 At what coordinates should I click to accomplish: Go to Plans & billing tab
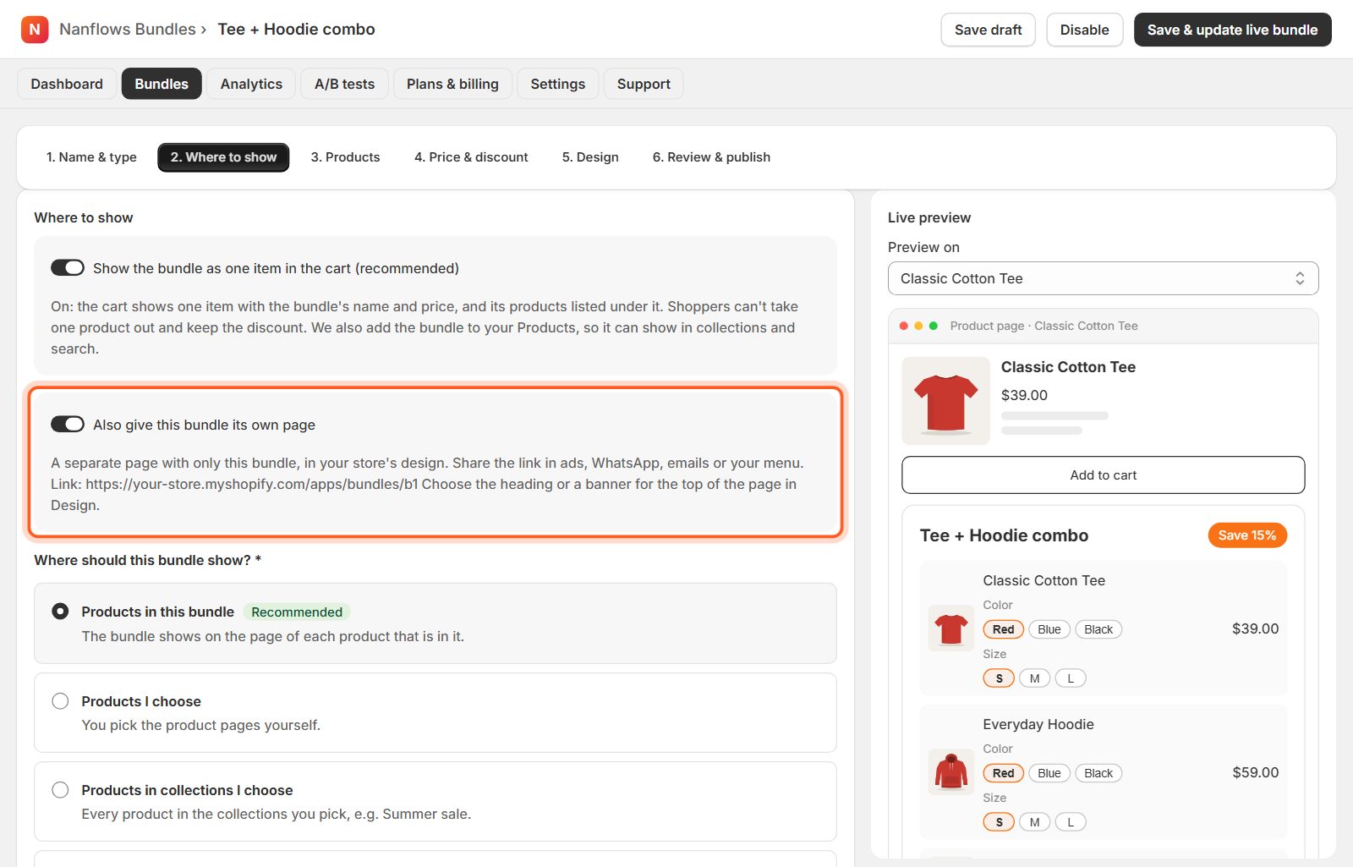pos(452,84)
